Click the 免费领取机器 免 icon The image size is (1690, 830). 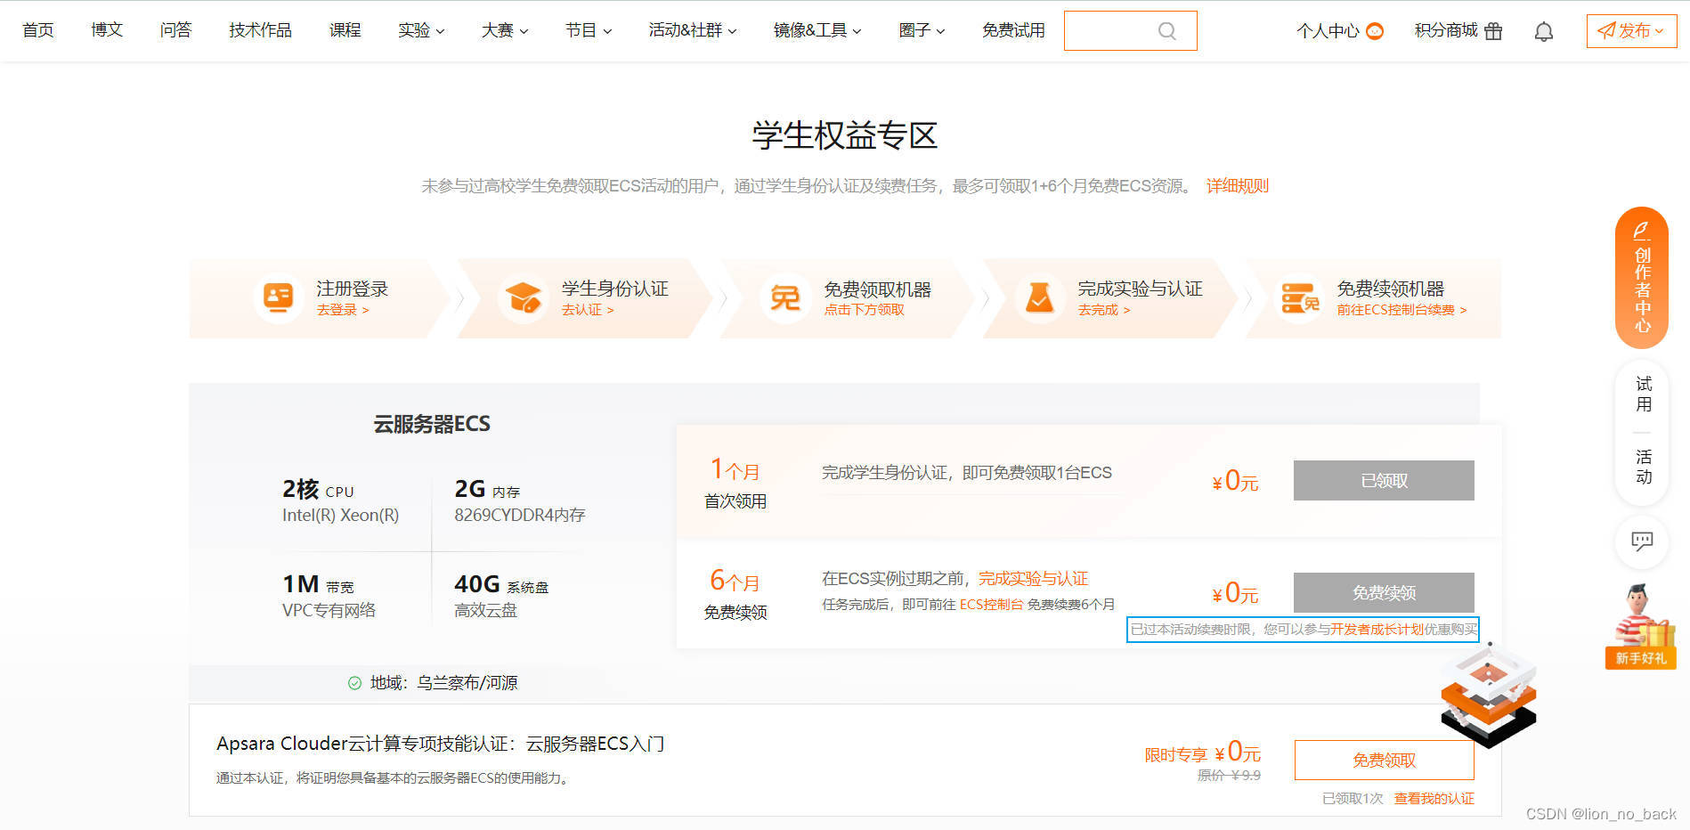coord(784,297)
